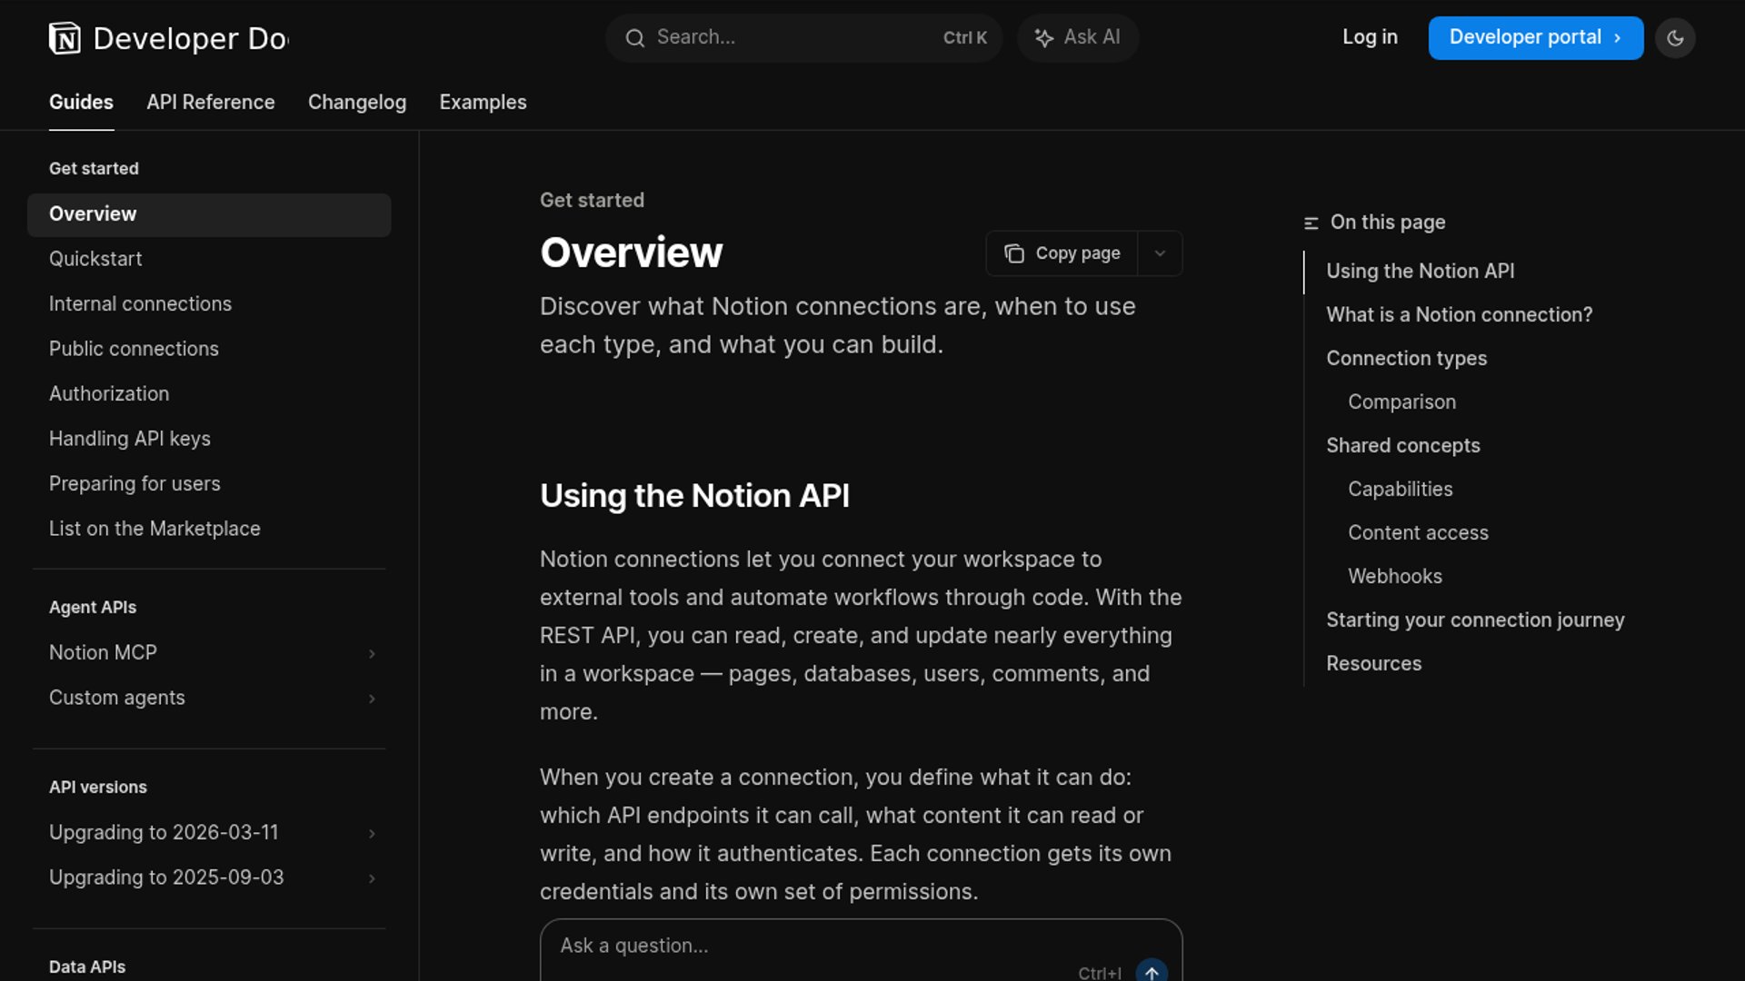The width and height of the screenshot is (1745, 981).
Task: Jump to Shared concepts section
Action: [1402, 446]
